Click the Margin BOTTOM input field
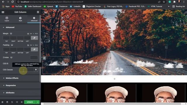Viewport: 187px width, 105px height. click(x=20, y=38)
